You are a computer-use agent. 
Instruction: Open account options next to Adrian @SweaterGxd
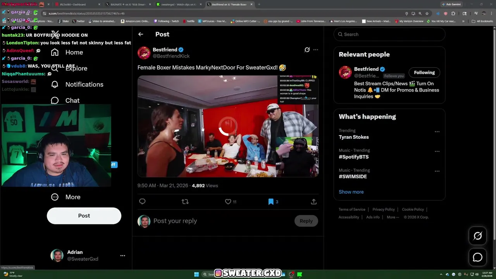coord(122,255)
